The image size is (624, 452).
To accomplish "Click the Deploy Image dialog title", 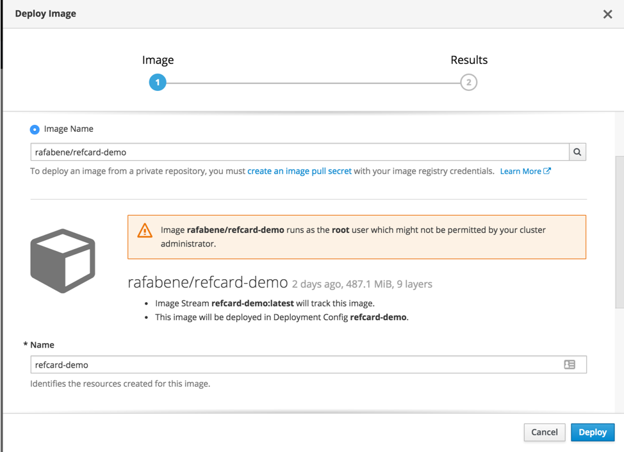I will (x=45, y=13).
